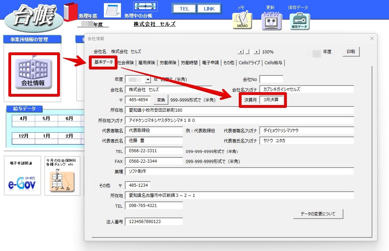The width and height of the screenshot is (389, 251).
Task: Click the FAX field 0568-22-3344
Action: [154, 161]
